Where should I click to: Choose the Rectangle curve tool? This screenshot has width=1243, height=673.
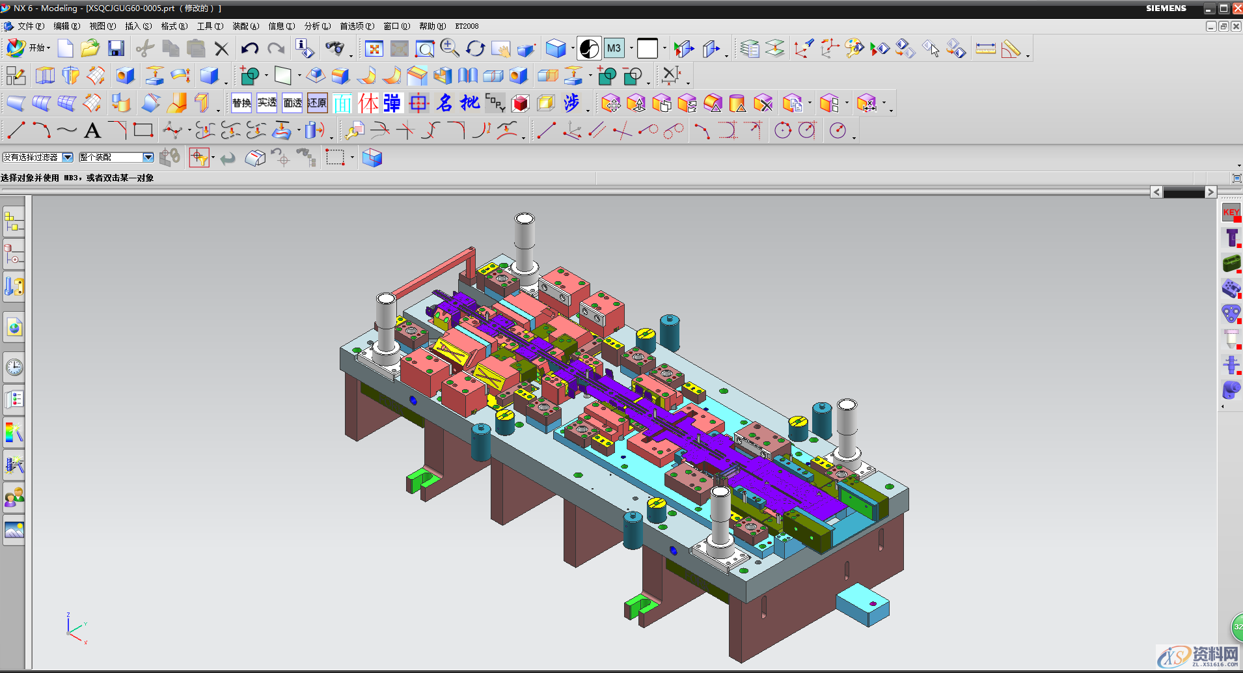143,130
